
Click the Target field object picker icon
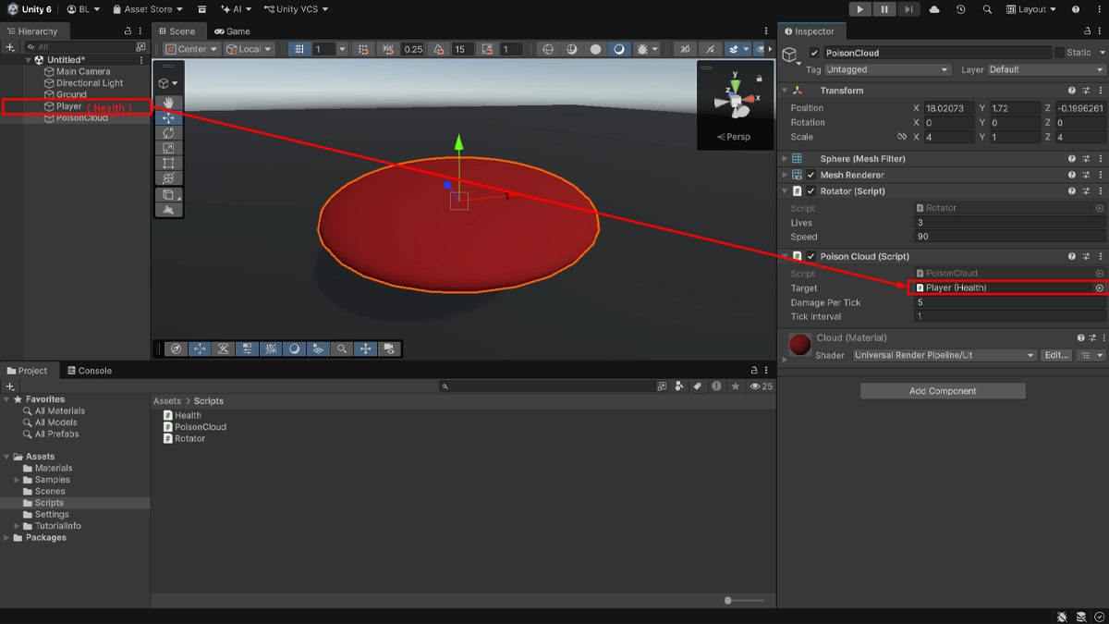coord(1100,288)
